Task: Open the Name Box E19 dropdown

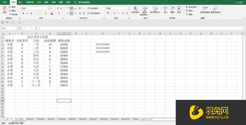Action: pyautogui.click(x=16, y=28)
